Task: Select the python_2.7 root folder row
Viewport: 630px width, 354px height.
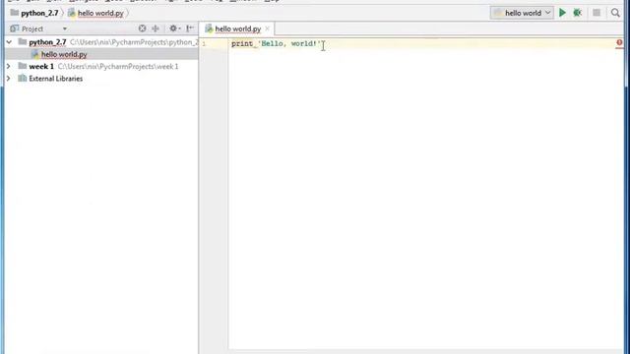Action: pos(101,42)
